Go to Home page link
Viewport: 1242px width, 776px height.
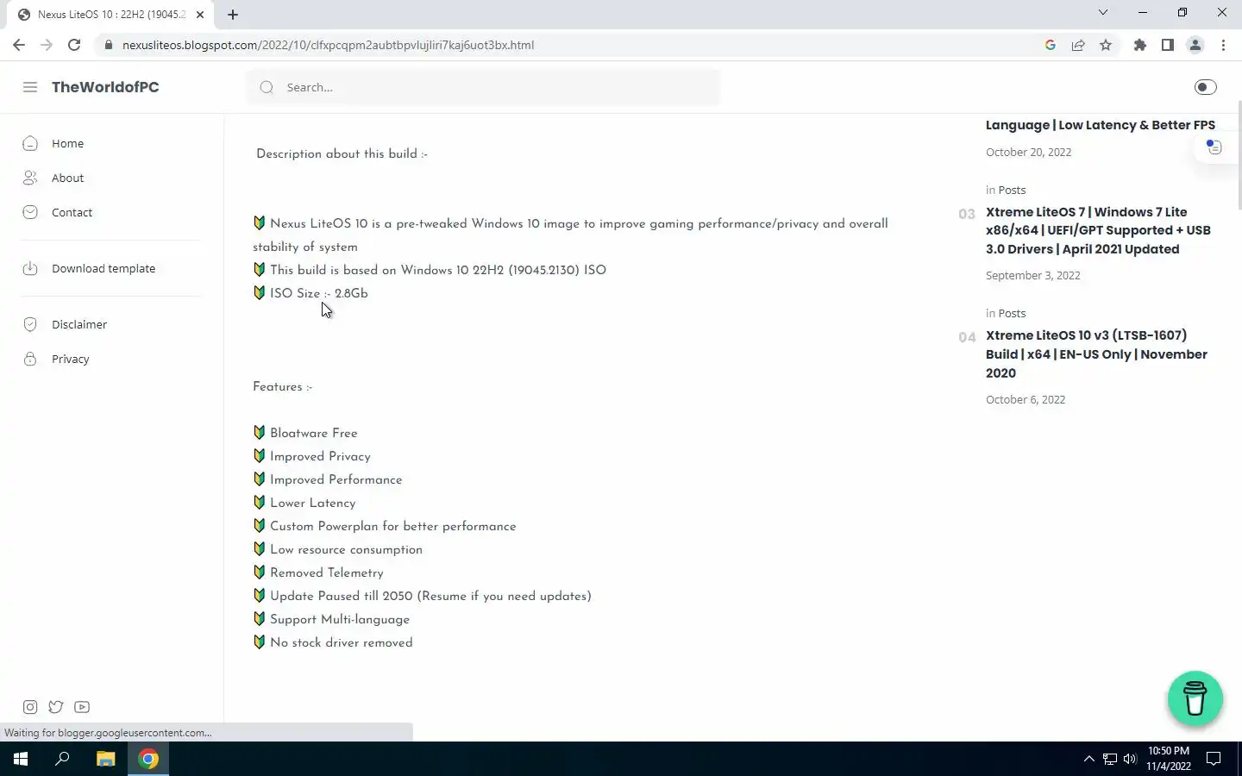tap(67, 143)
